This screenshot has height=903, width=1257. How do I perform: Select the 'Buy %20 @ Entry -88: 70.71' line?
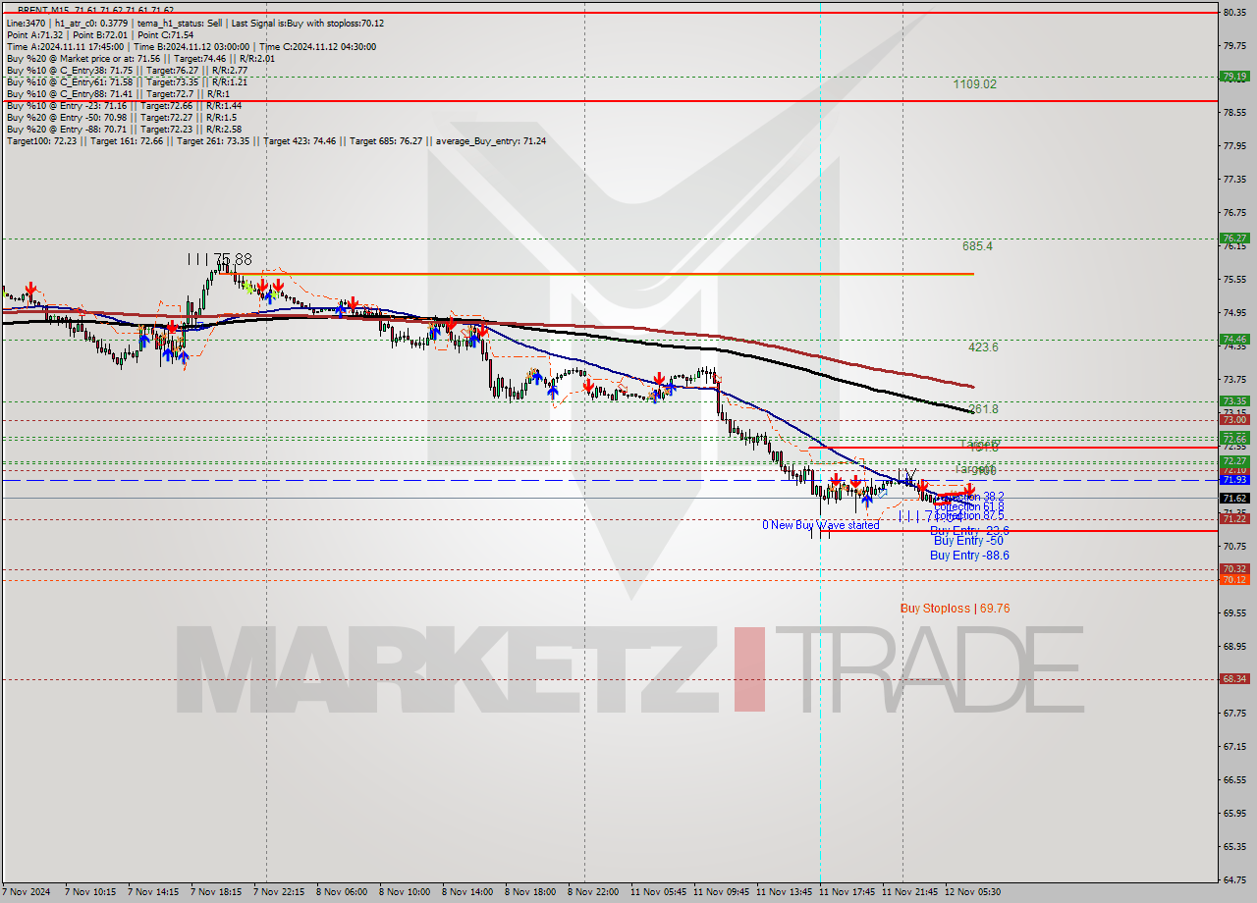click(124, 129)
